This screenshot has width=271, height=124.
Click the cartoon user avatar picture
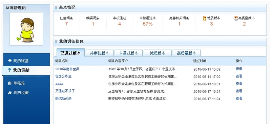tap(26, 29)
